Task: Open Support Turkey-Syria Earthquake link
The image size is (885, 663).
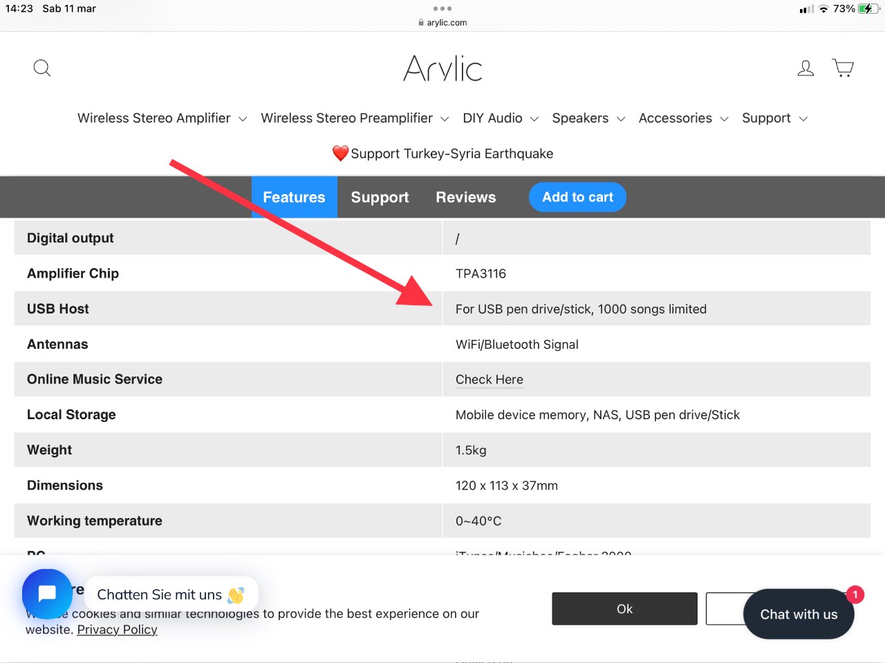Action: pyautogui.click(x=442, y=153)
